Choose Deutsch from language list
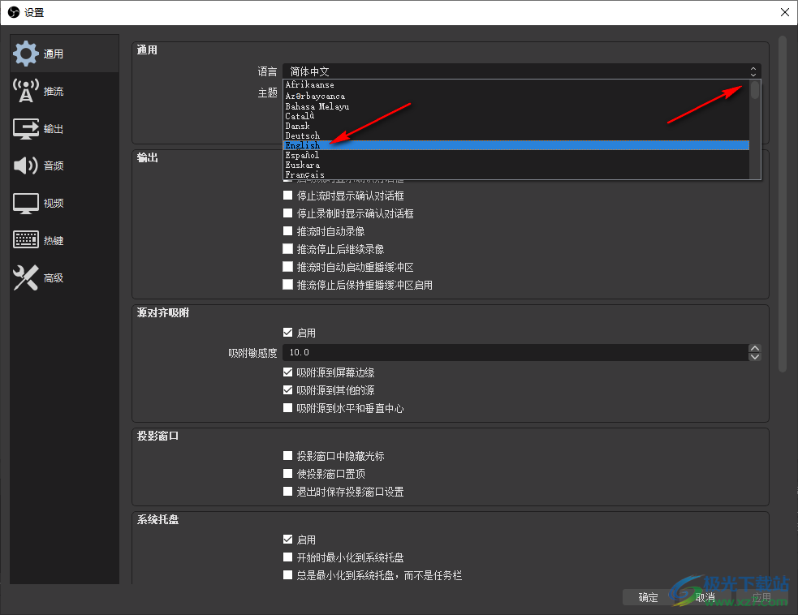 pos(516,135)
